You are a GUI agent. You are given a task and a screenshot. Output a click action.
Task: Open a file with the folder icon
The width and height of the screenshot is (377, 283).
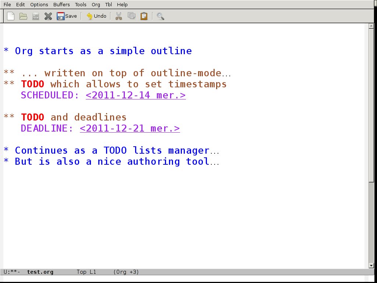click(23, 16)
